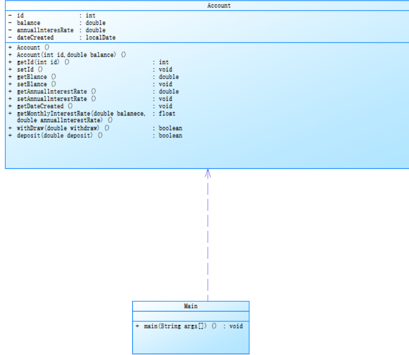Click the boolean return type of withDraw
409x355 pixels.
[x=171, y=128]
